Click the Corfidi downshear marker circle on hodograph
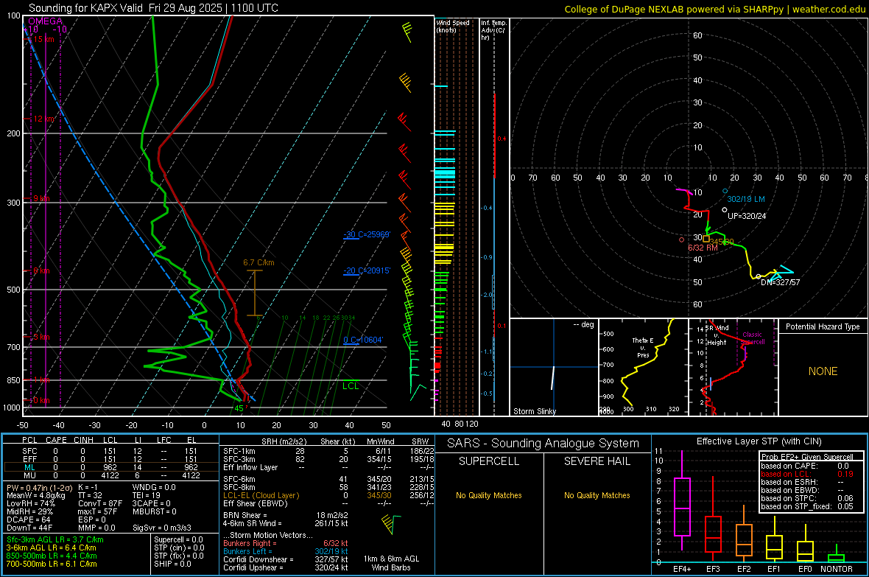The width and height of the screenshot is (869, 577). pyautogui.click(x=758, y=276)
